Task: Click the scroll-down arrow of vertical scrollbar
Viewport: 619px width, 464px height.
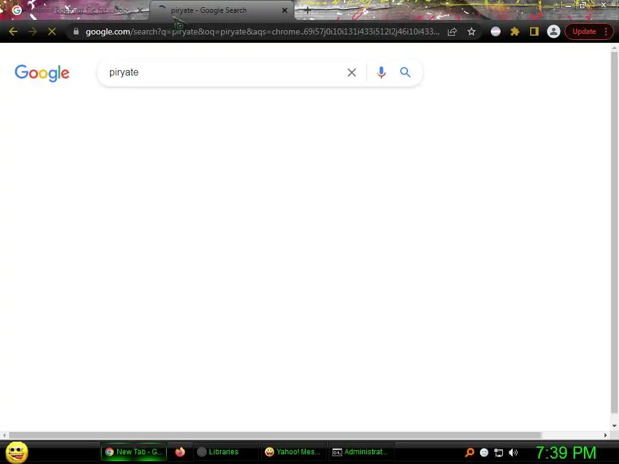Action: [x=614, y=426]
